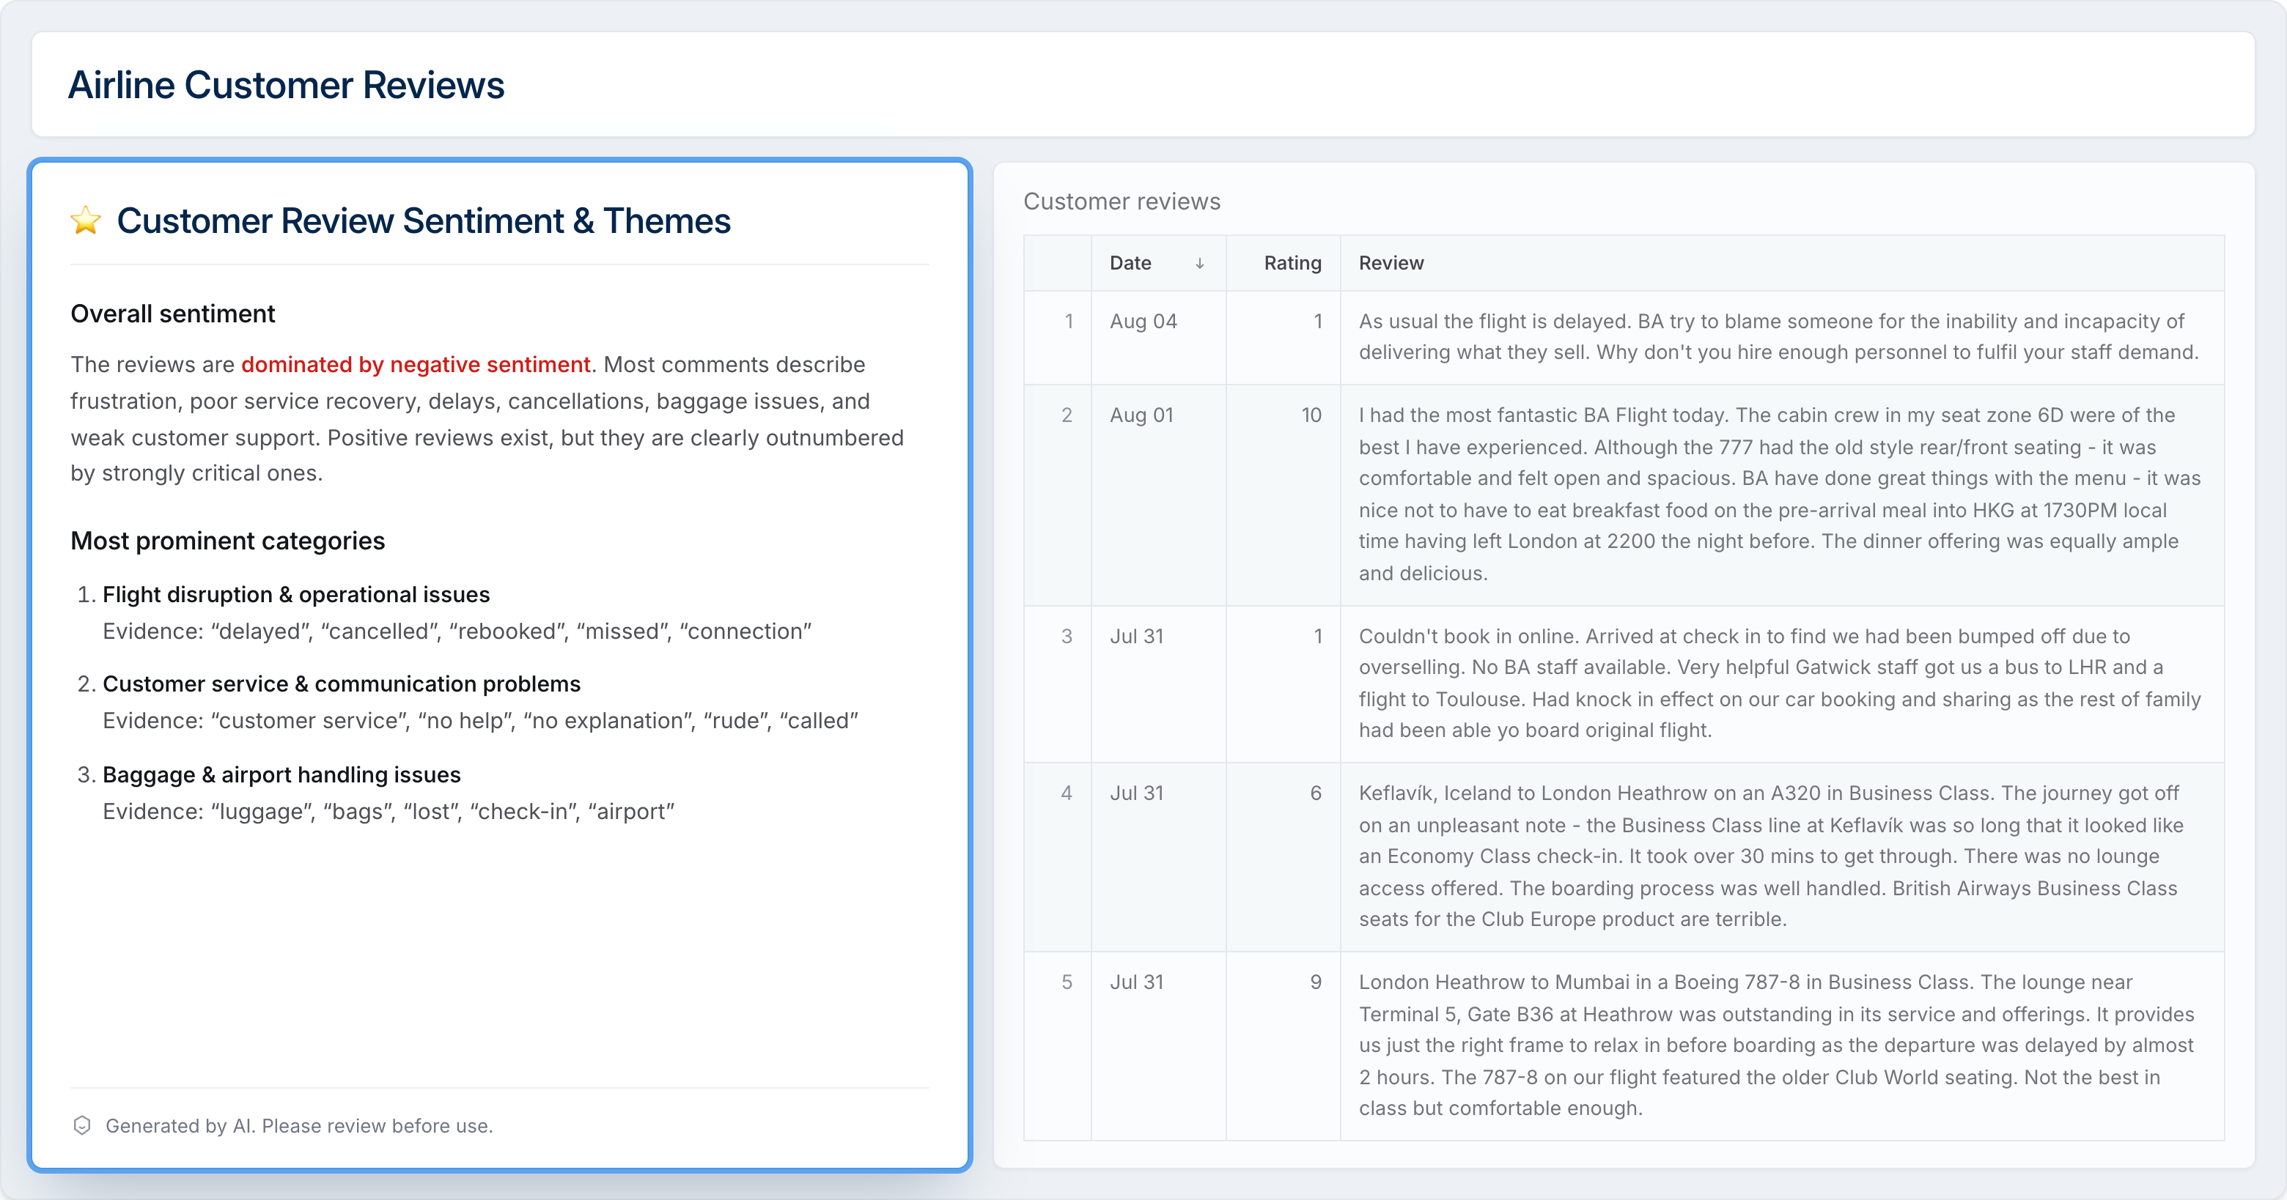This screenshot has width=2287, height=1200.
Task: Select row number 5 cell
Action: pos(1058,1046)
